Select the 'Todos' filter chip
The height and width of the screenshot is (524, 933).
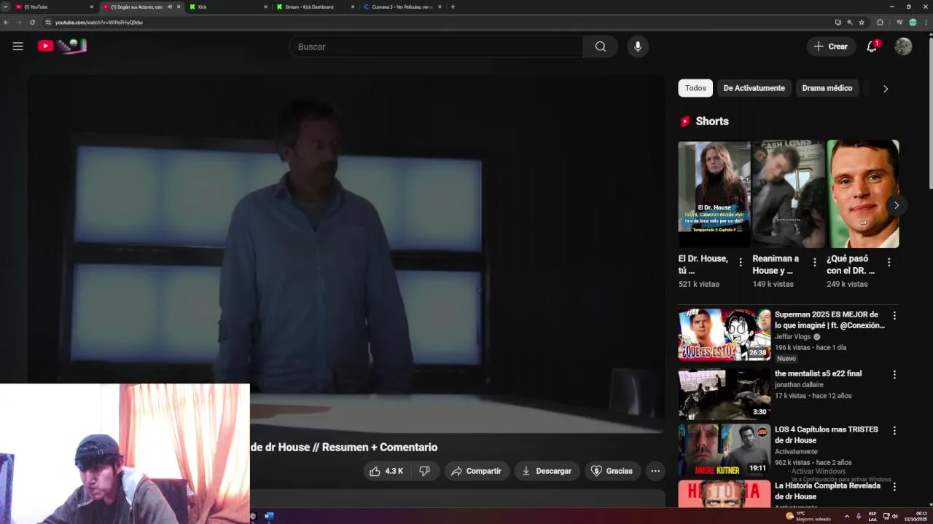695,88
